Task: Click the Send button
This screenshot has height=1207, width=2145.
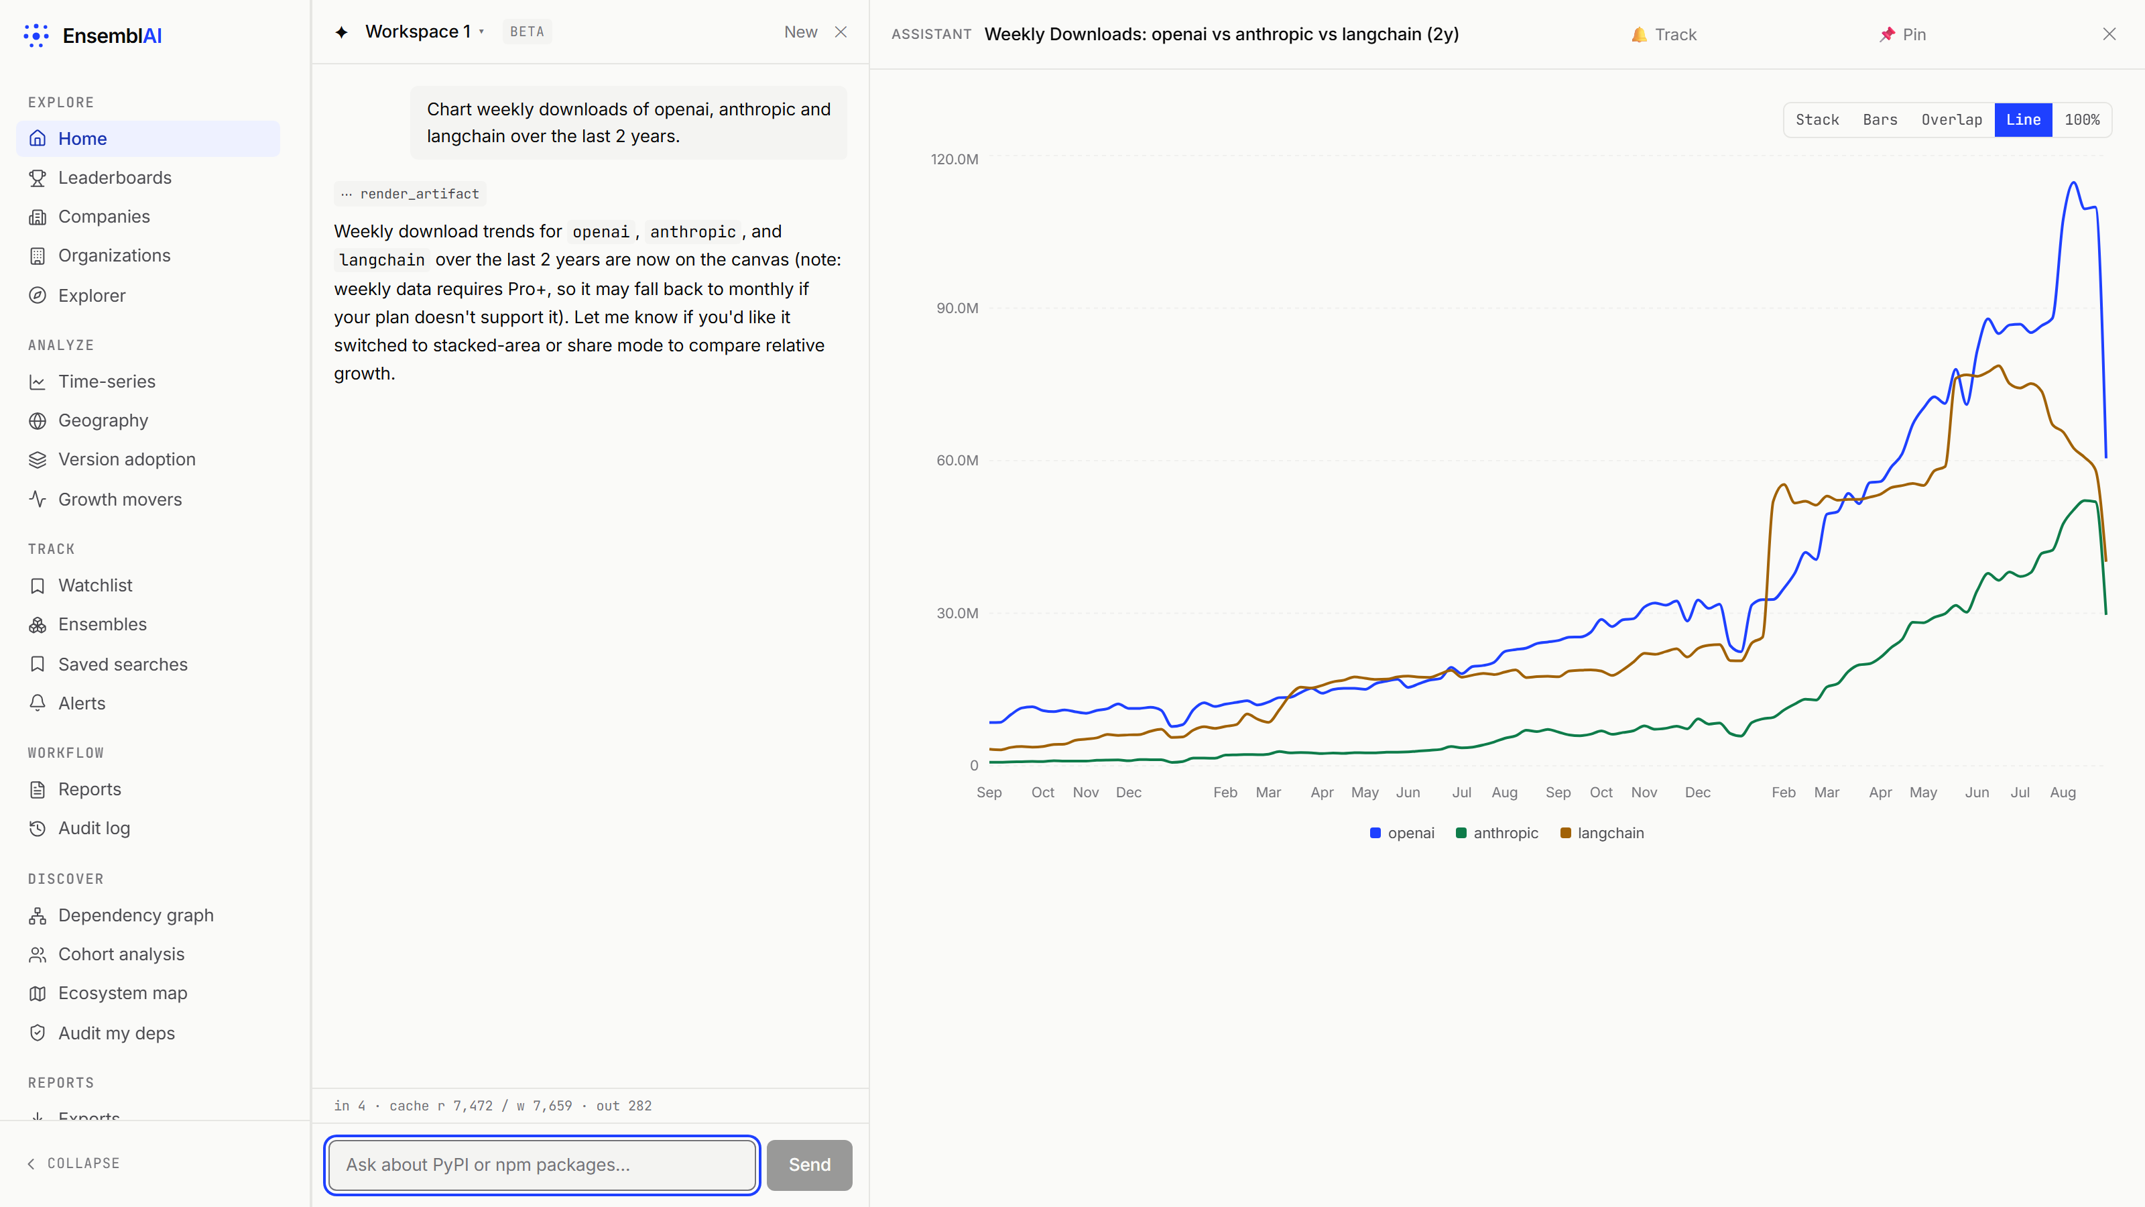Action: [809, 1165]
